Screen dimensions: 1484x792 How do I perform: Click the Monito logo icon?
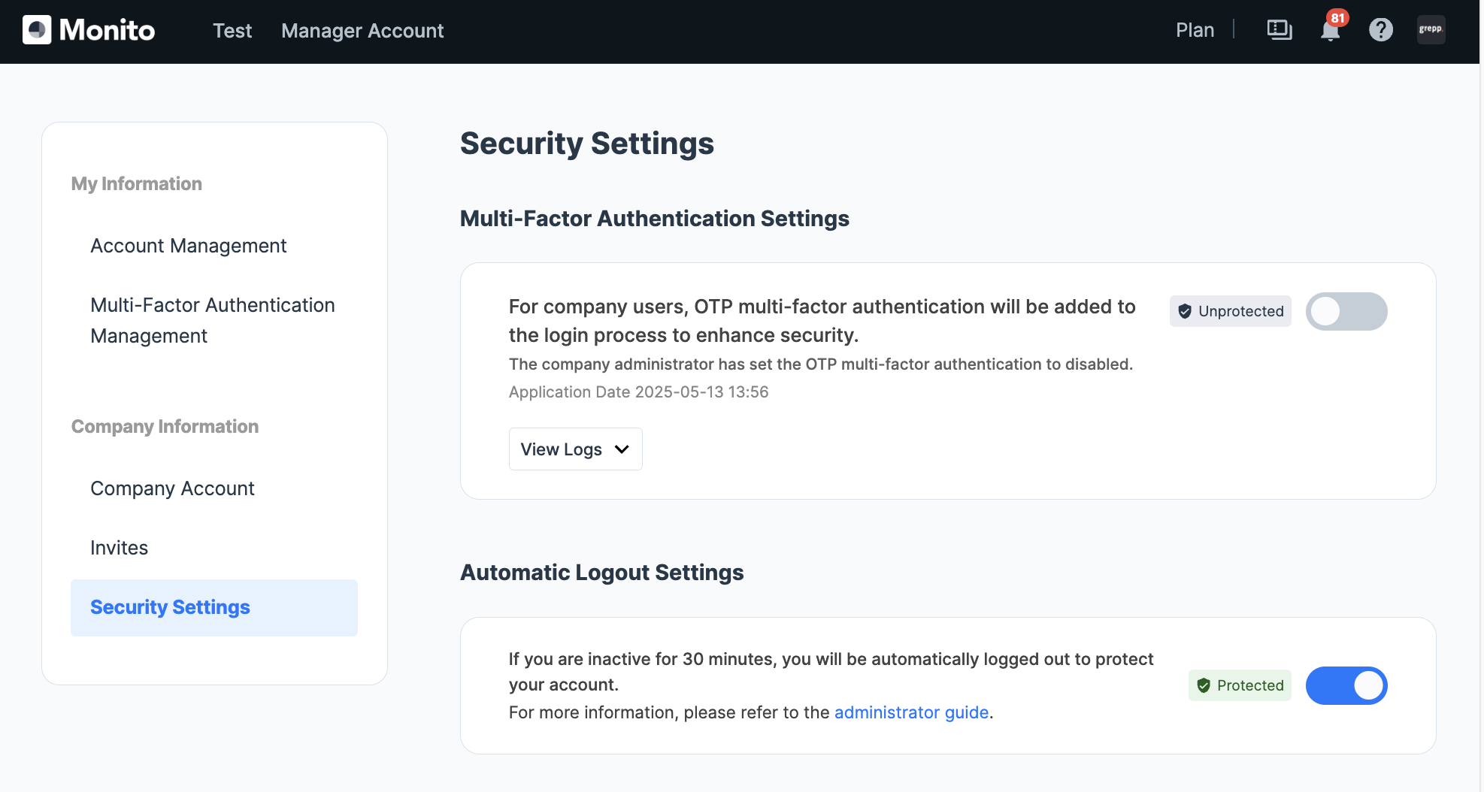tap(37, 30)
